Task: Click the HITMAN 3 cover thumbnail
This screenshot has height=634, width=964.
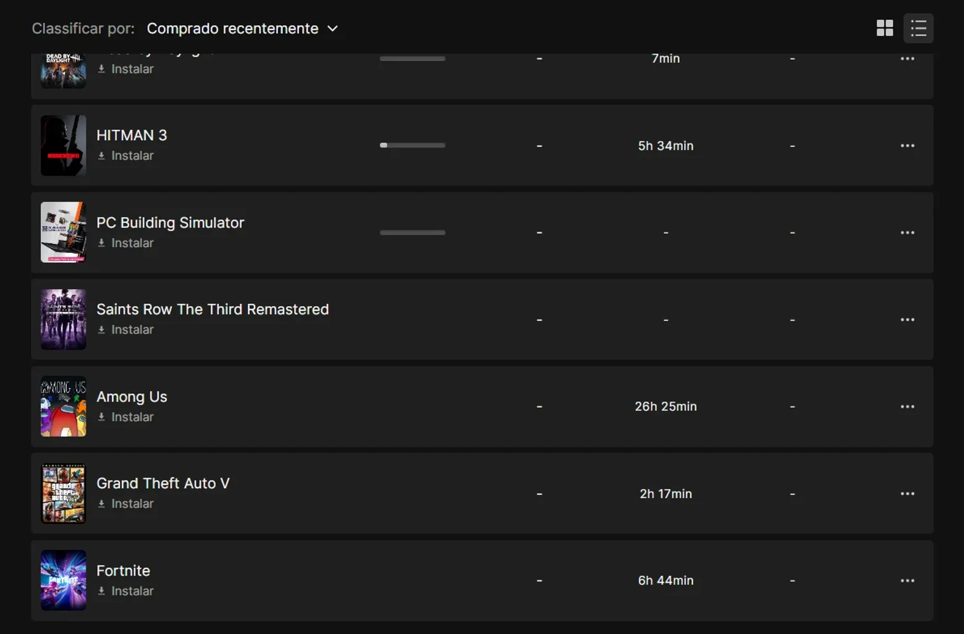Action: (x=64, y=146)
